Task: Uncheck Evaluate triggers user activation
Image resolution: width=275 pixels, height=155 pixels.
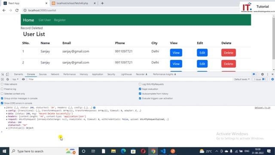Action: coord(140,99)
